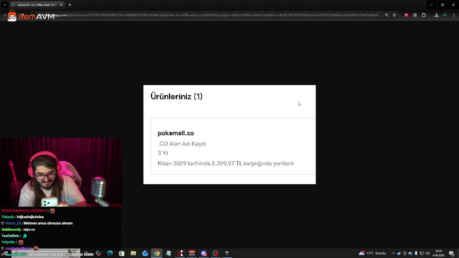The width and height of the screenshot is (459, 258).
Task: Click chat message 'Mehmet amca olmazsa almam'
Action: 48,223
